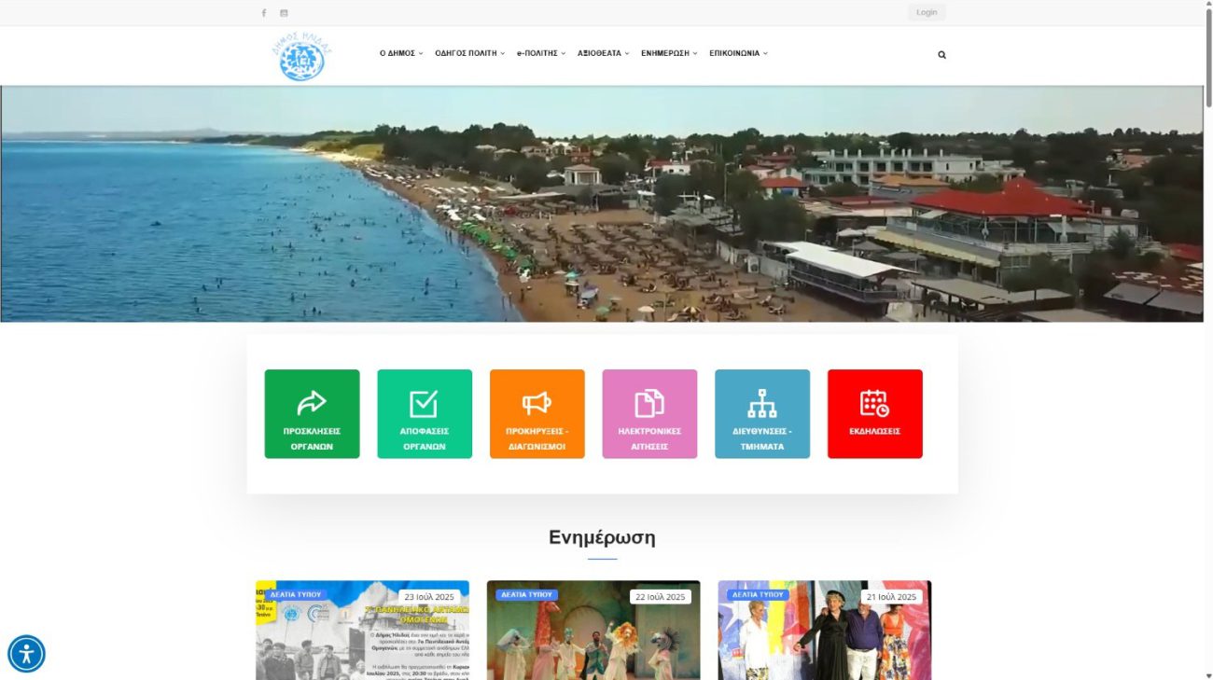Expand the ΟΔΗΓΟΣ ΠΟΛΙΤΗ dropdown menu
The image size is (1213, 680).
point(469,53)
